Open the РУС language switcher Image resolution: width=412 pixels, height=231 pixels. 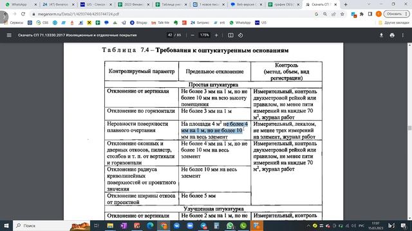tap(362, 225)
